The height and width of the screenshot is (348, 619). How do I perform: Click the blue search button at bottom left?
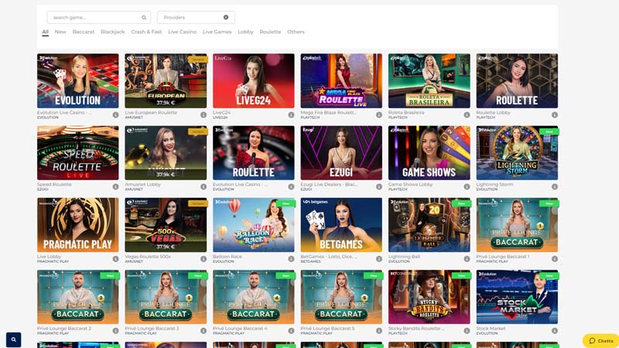[13, 339]
